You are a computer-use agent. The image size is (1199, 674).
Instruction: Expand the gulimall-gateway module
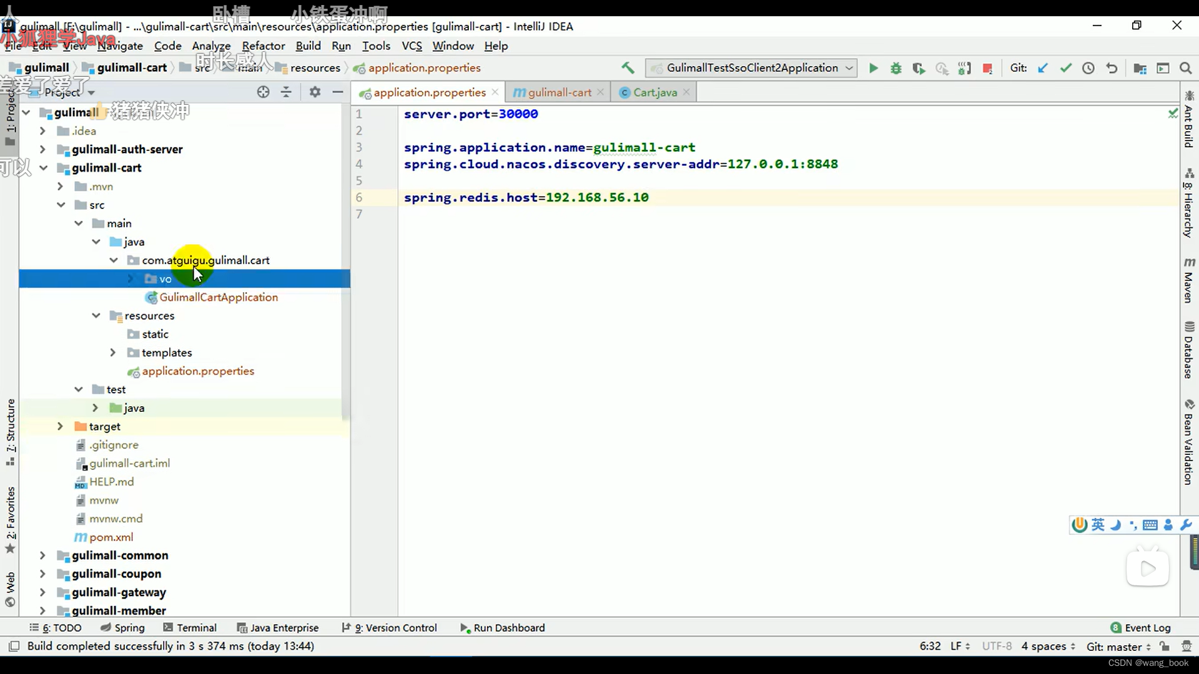[43, 592]
